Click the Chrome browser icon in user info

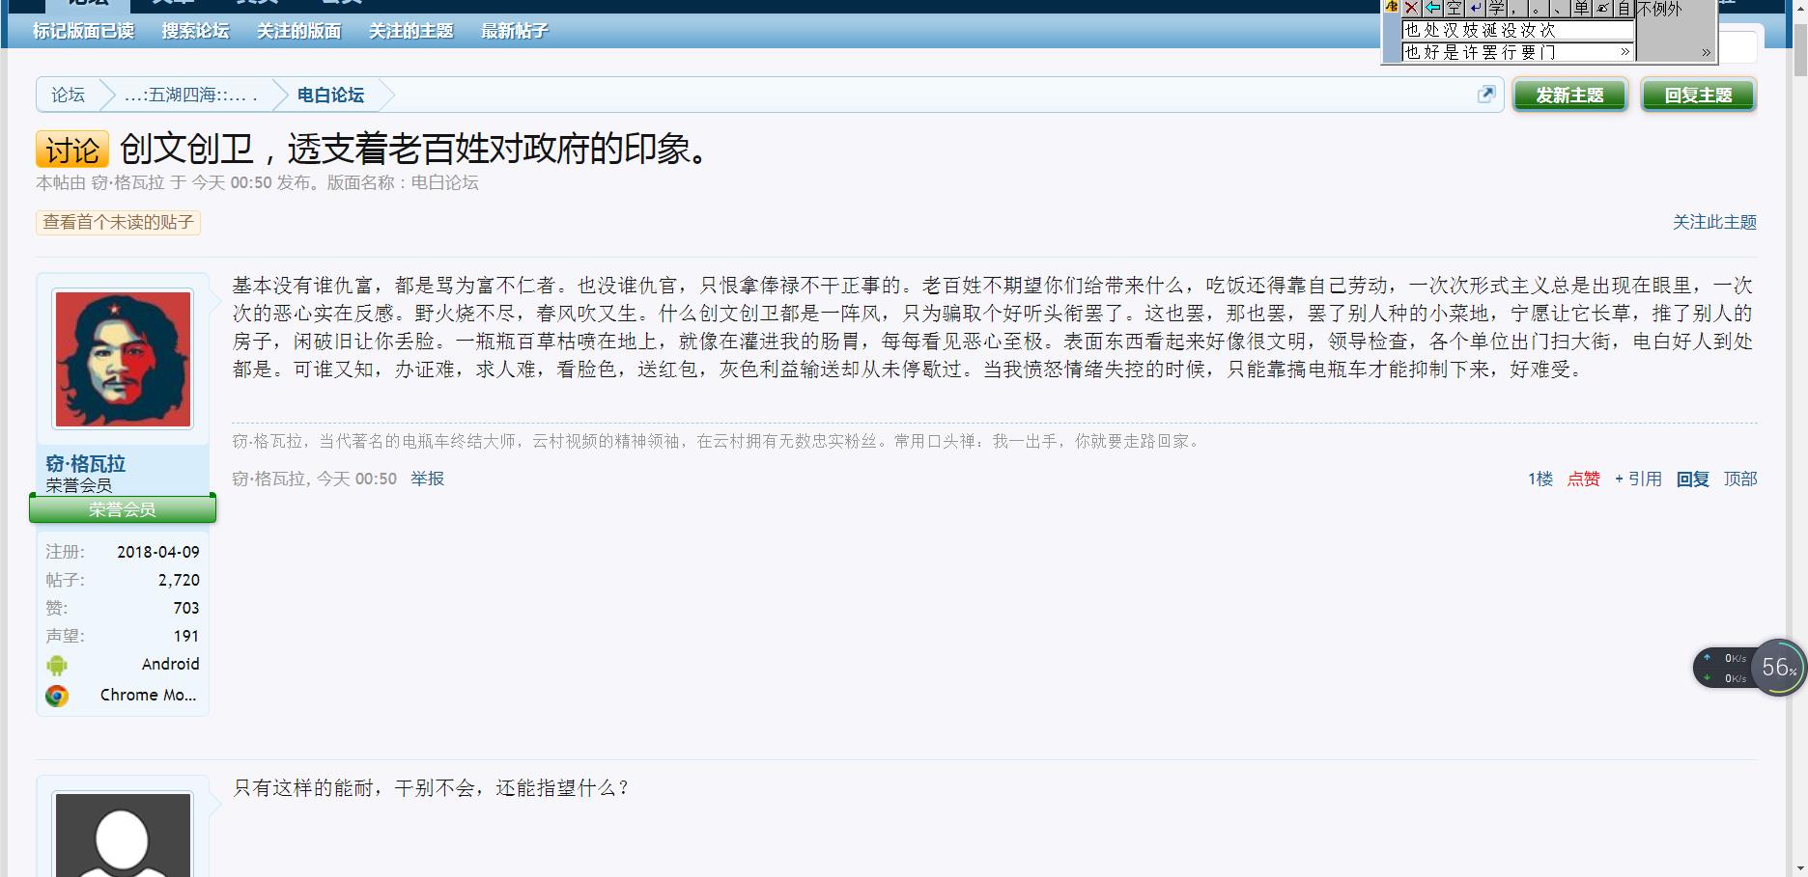pyautogui.click(x=57, y=696)
